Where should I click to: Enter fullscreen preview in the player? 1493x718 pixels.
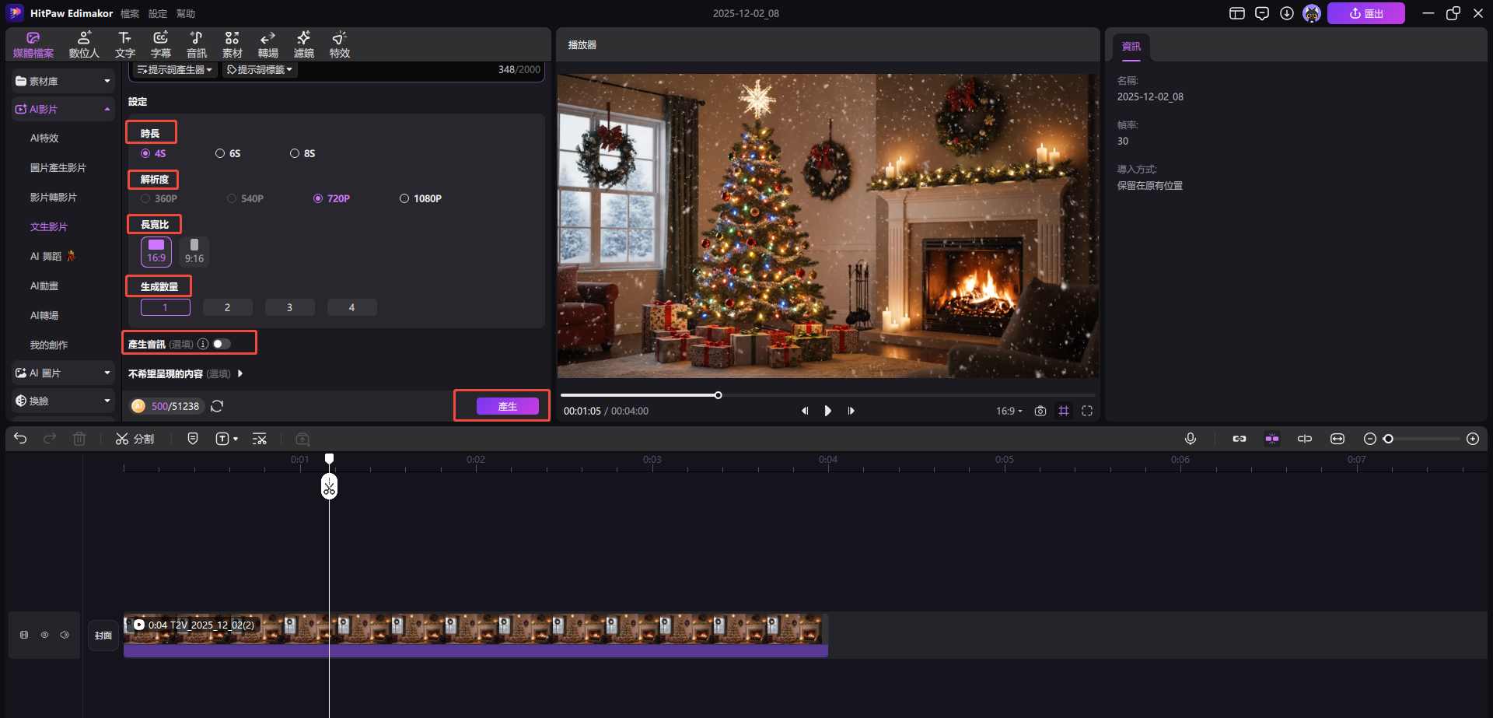1087,411
